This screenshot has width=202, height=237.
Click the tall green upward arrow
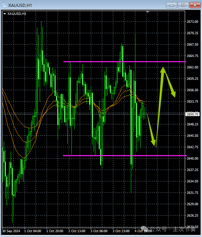(x=160, y=106)
